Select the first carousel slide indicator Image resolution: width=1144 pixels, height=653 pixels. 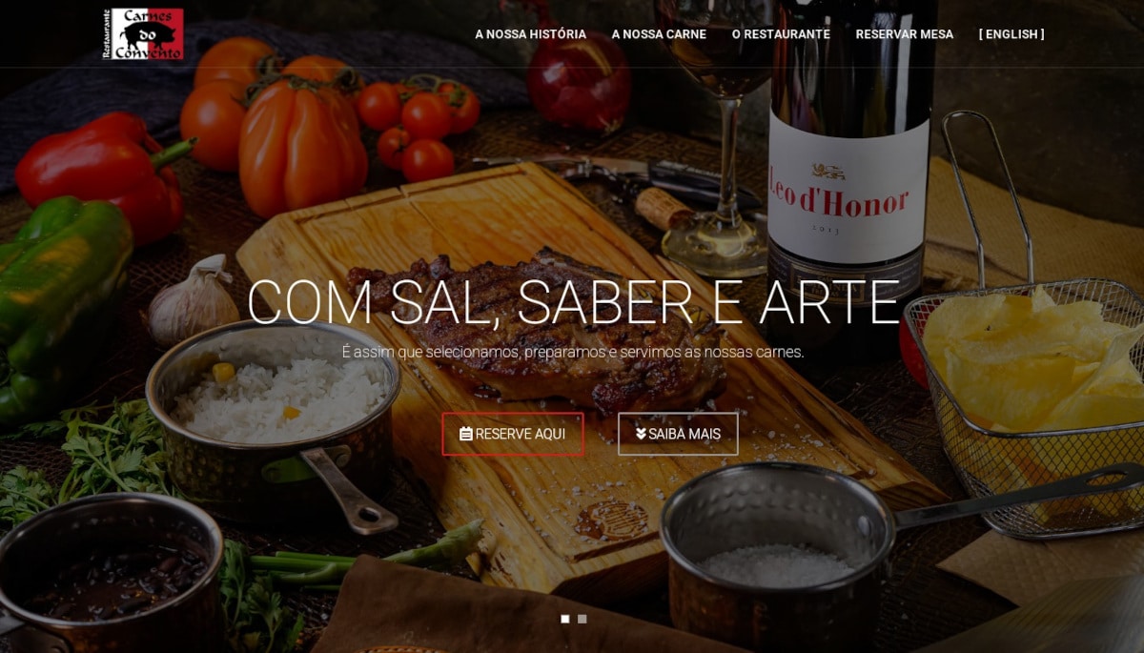[x=565, y=619]
